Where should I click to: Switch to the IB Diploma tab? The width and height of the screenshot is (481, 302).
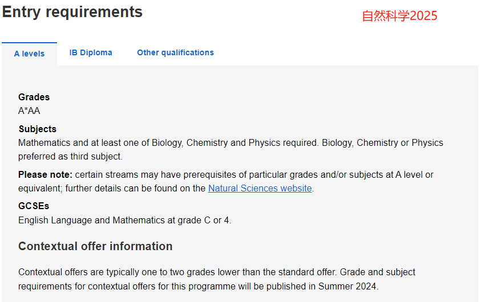(x=91, y=52)
